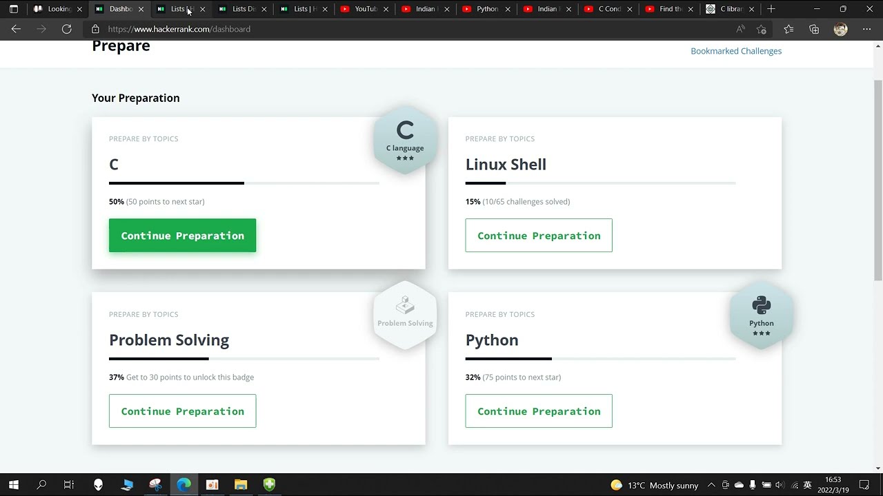Click Continue Preparation for Linux Shell
The width and height of the screenshot is (883, 496).
[x=539, y=236]
